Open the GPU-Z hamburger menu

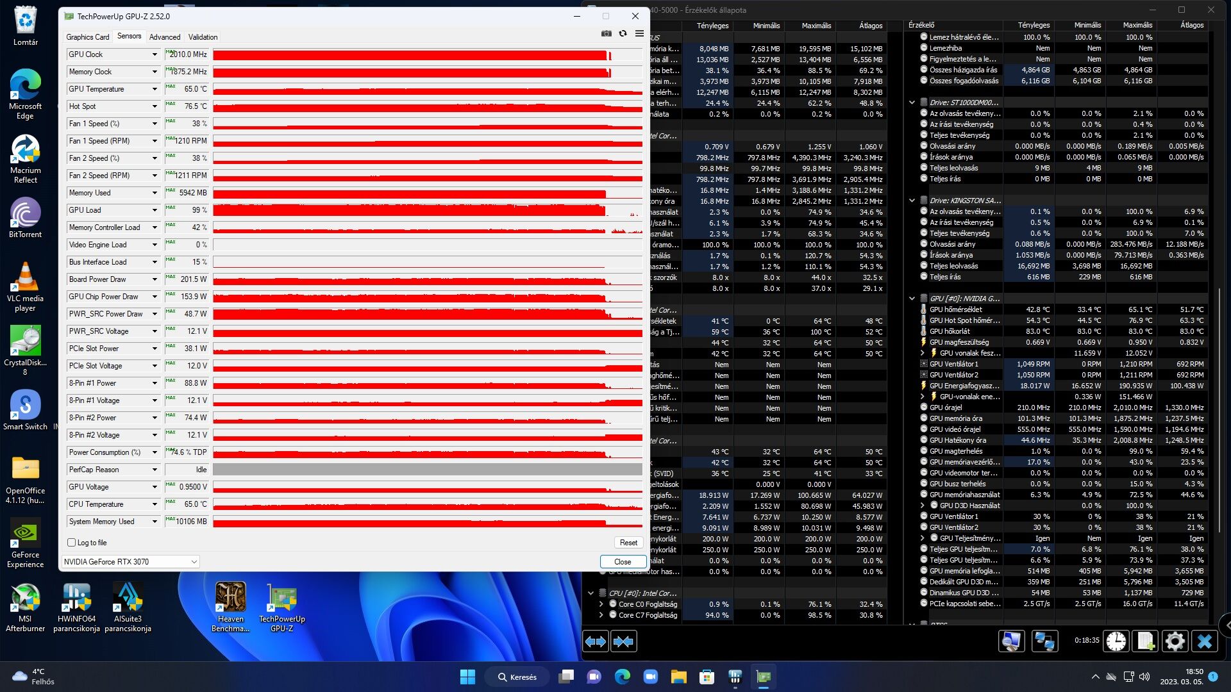tap(639, 33)
